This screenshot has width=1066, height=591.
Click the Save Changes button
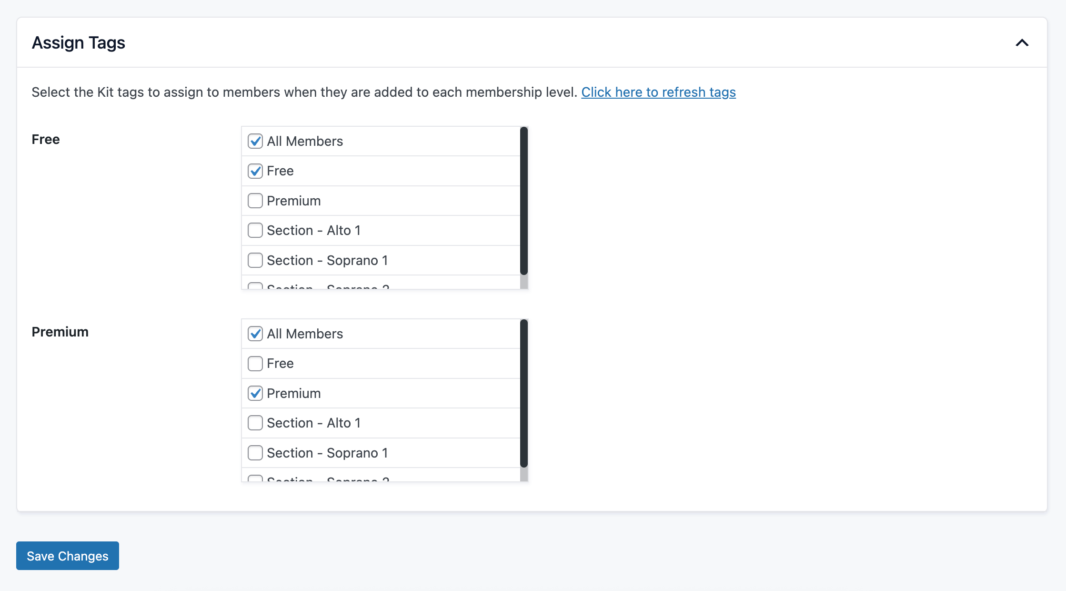coord(67,556)
